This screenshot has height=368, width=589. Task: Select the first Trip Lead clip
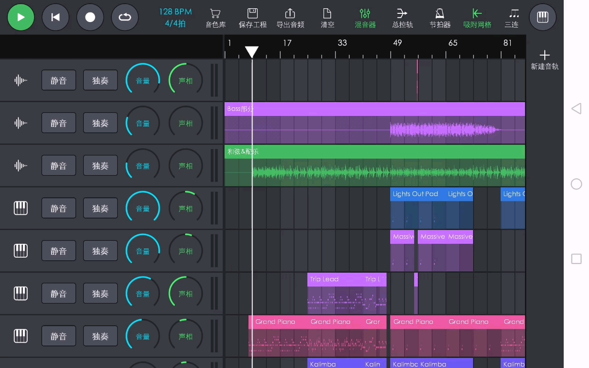coord(335,293)
